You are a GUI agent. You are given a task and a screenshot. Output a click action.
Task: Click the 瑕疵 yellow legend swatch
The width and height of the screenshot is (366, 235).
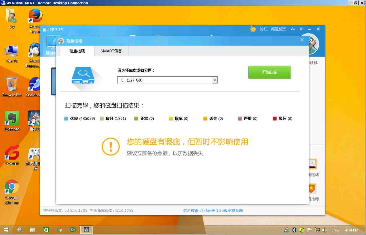171,119
